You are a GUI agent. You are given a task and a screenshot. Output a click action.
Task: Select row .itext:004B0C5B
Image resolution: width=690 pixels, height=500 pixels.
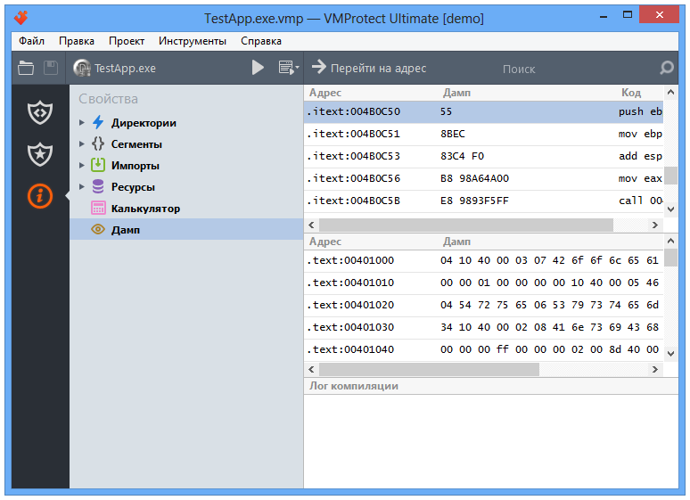click(x=483, y=201)
